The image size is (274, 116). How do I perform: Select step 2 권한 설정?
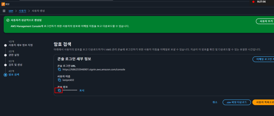coord(14,55)
